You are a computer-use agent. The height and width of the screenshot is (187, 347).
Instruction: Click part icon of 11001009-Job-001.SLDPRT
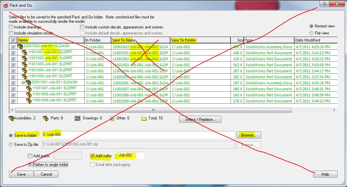29,101
